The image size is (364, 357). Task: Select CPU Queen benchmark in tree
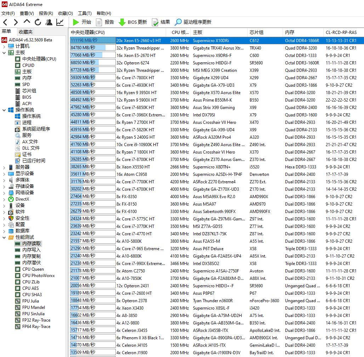[33, 269]
